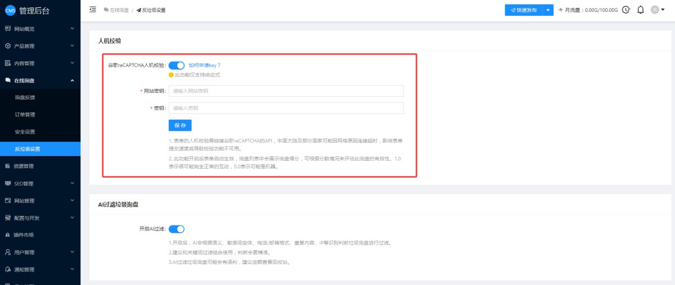Open 网站概览 menu label
Viewport: 675px width, 285px height.
tap(24, 29)
